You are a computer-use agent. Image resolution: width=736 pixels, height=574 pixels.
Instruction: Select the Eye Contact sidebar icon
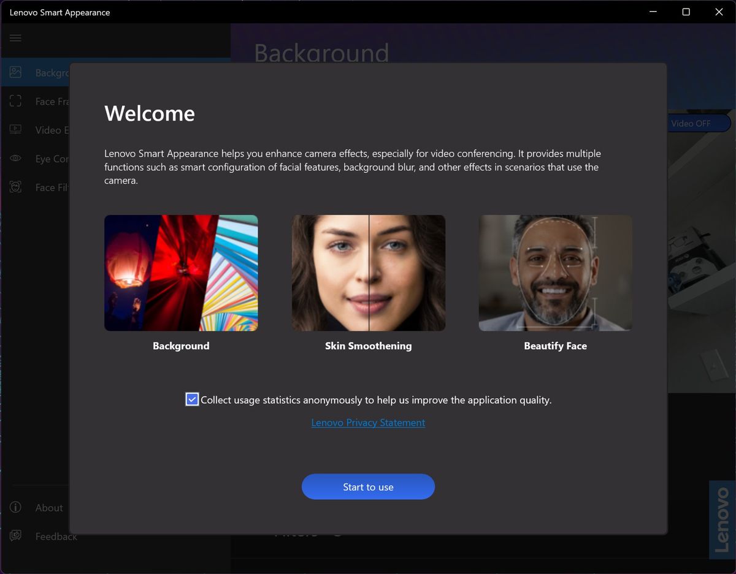[15, 158]
